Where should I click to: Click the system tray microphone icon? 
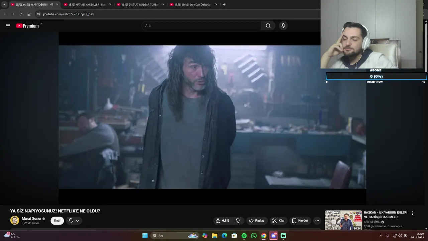(388, 236)
